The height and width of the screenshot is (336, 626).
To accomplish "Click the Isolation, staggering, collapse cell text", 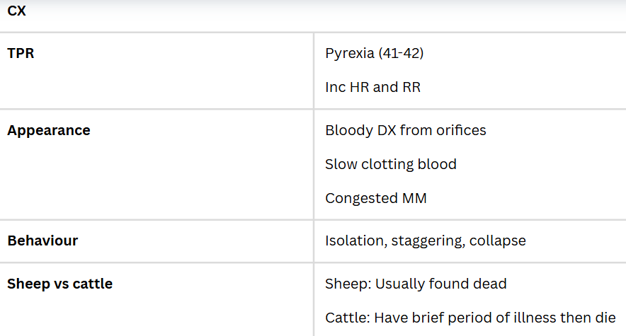I will 425,241.
